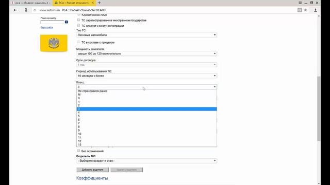330x185 pixels.
Task: Choose highlighted class 3 option
Action: coord(146,109)
